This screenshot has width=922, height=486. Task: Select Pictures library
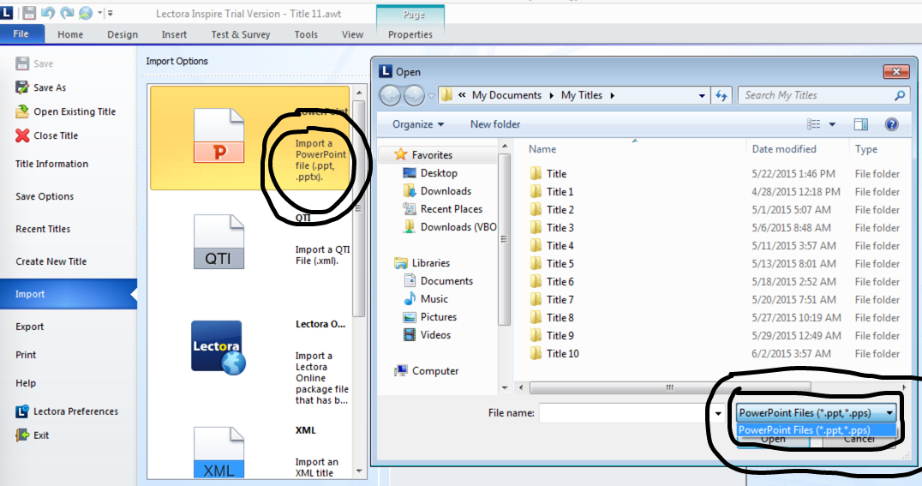pyautogui.click(x=430, y=317)
